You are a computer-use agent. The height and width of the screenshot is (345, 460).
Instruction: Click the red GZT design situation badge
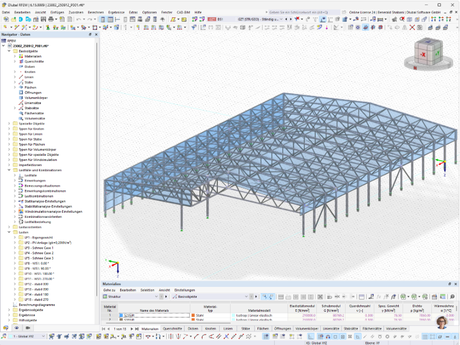(211, 19)
